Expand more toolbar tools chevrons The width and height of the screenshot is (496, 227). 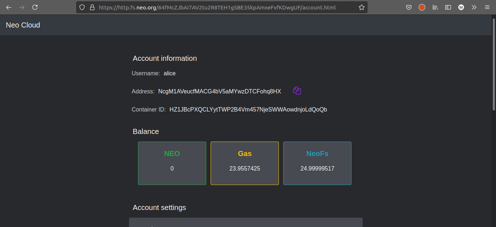[474, 7]
